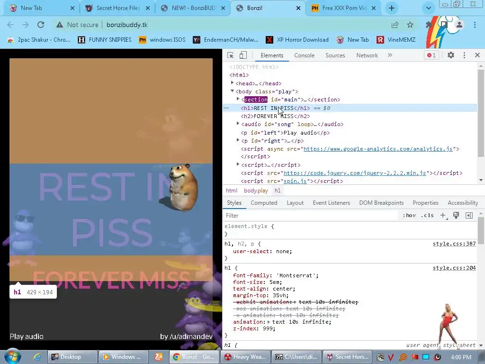Open the tab search chevron button
485x364 pixels.
(x=428, y=8)
